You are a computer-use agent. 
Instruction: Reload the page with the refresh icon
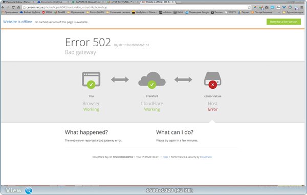coord(13,7)
